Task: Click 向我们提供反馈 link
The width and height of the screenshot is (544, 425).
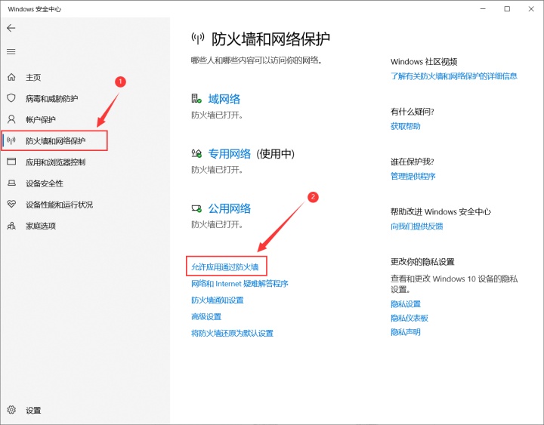Action: (x=416, y=226)
